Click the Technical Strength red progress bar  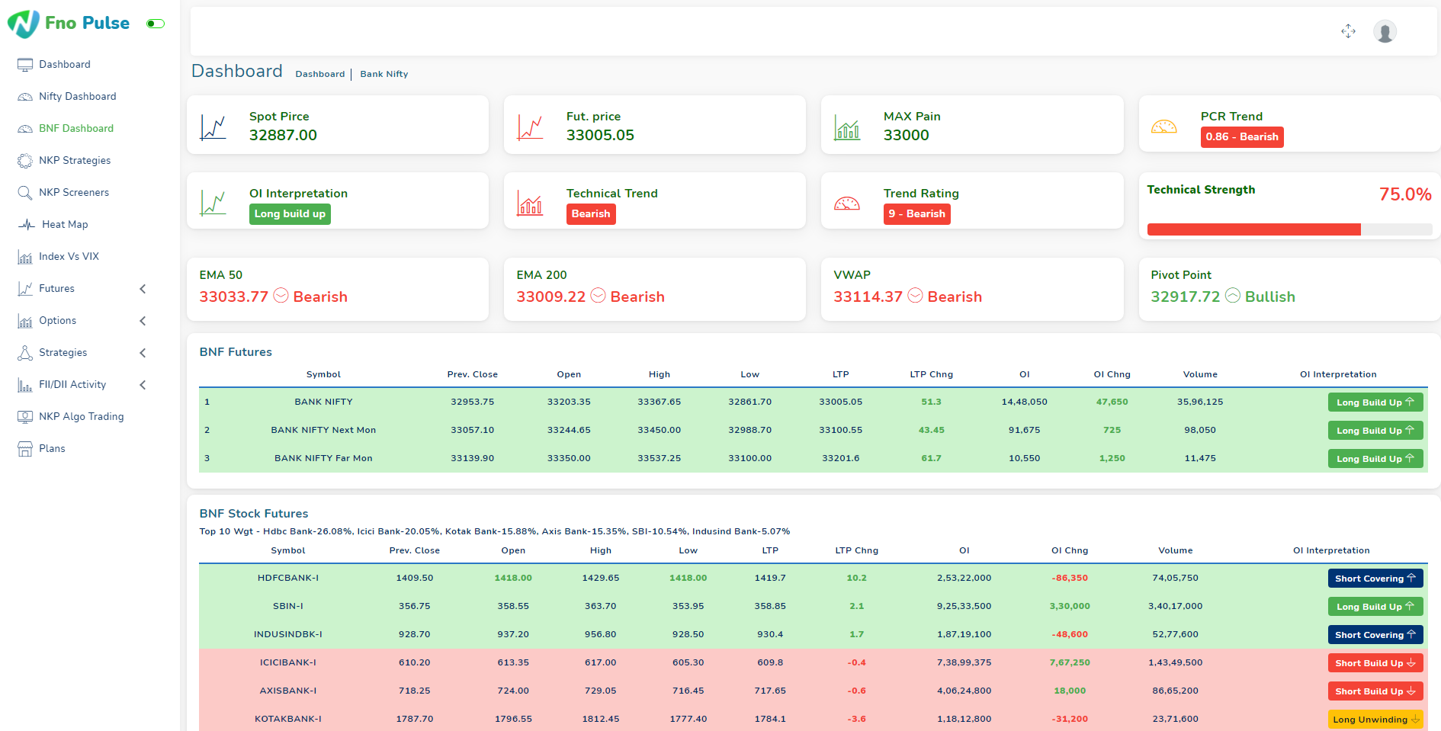[x=1253, y=229]
